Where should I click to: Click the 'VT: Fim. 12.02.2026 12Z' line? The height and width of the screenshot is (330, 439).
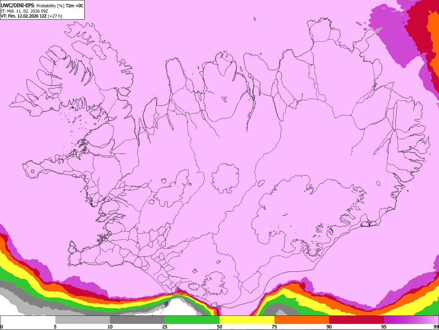[x=24, y=16]
